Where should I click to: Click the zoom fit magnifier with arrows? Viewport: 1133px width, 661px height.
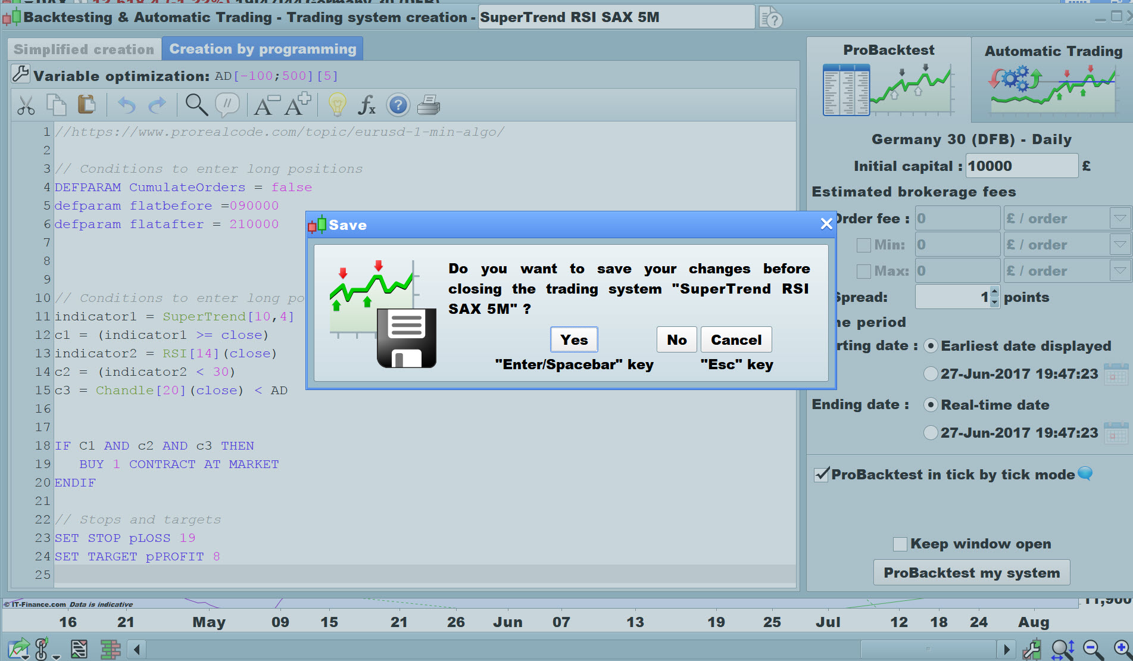(x=1063, y=648)
